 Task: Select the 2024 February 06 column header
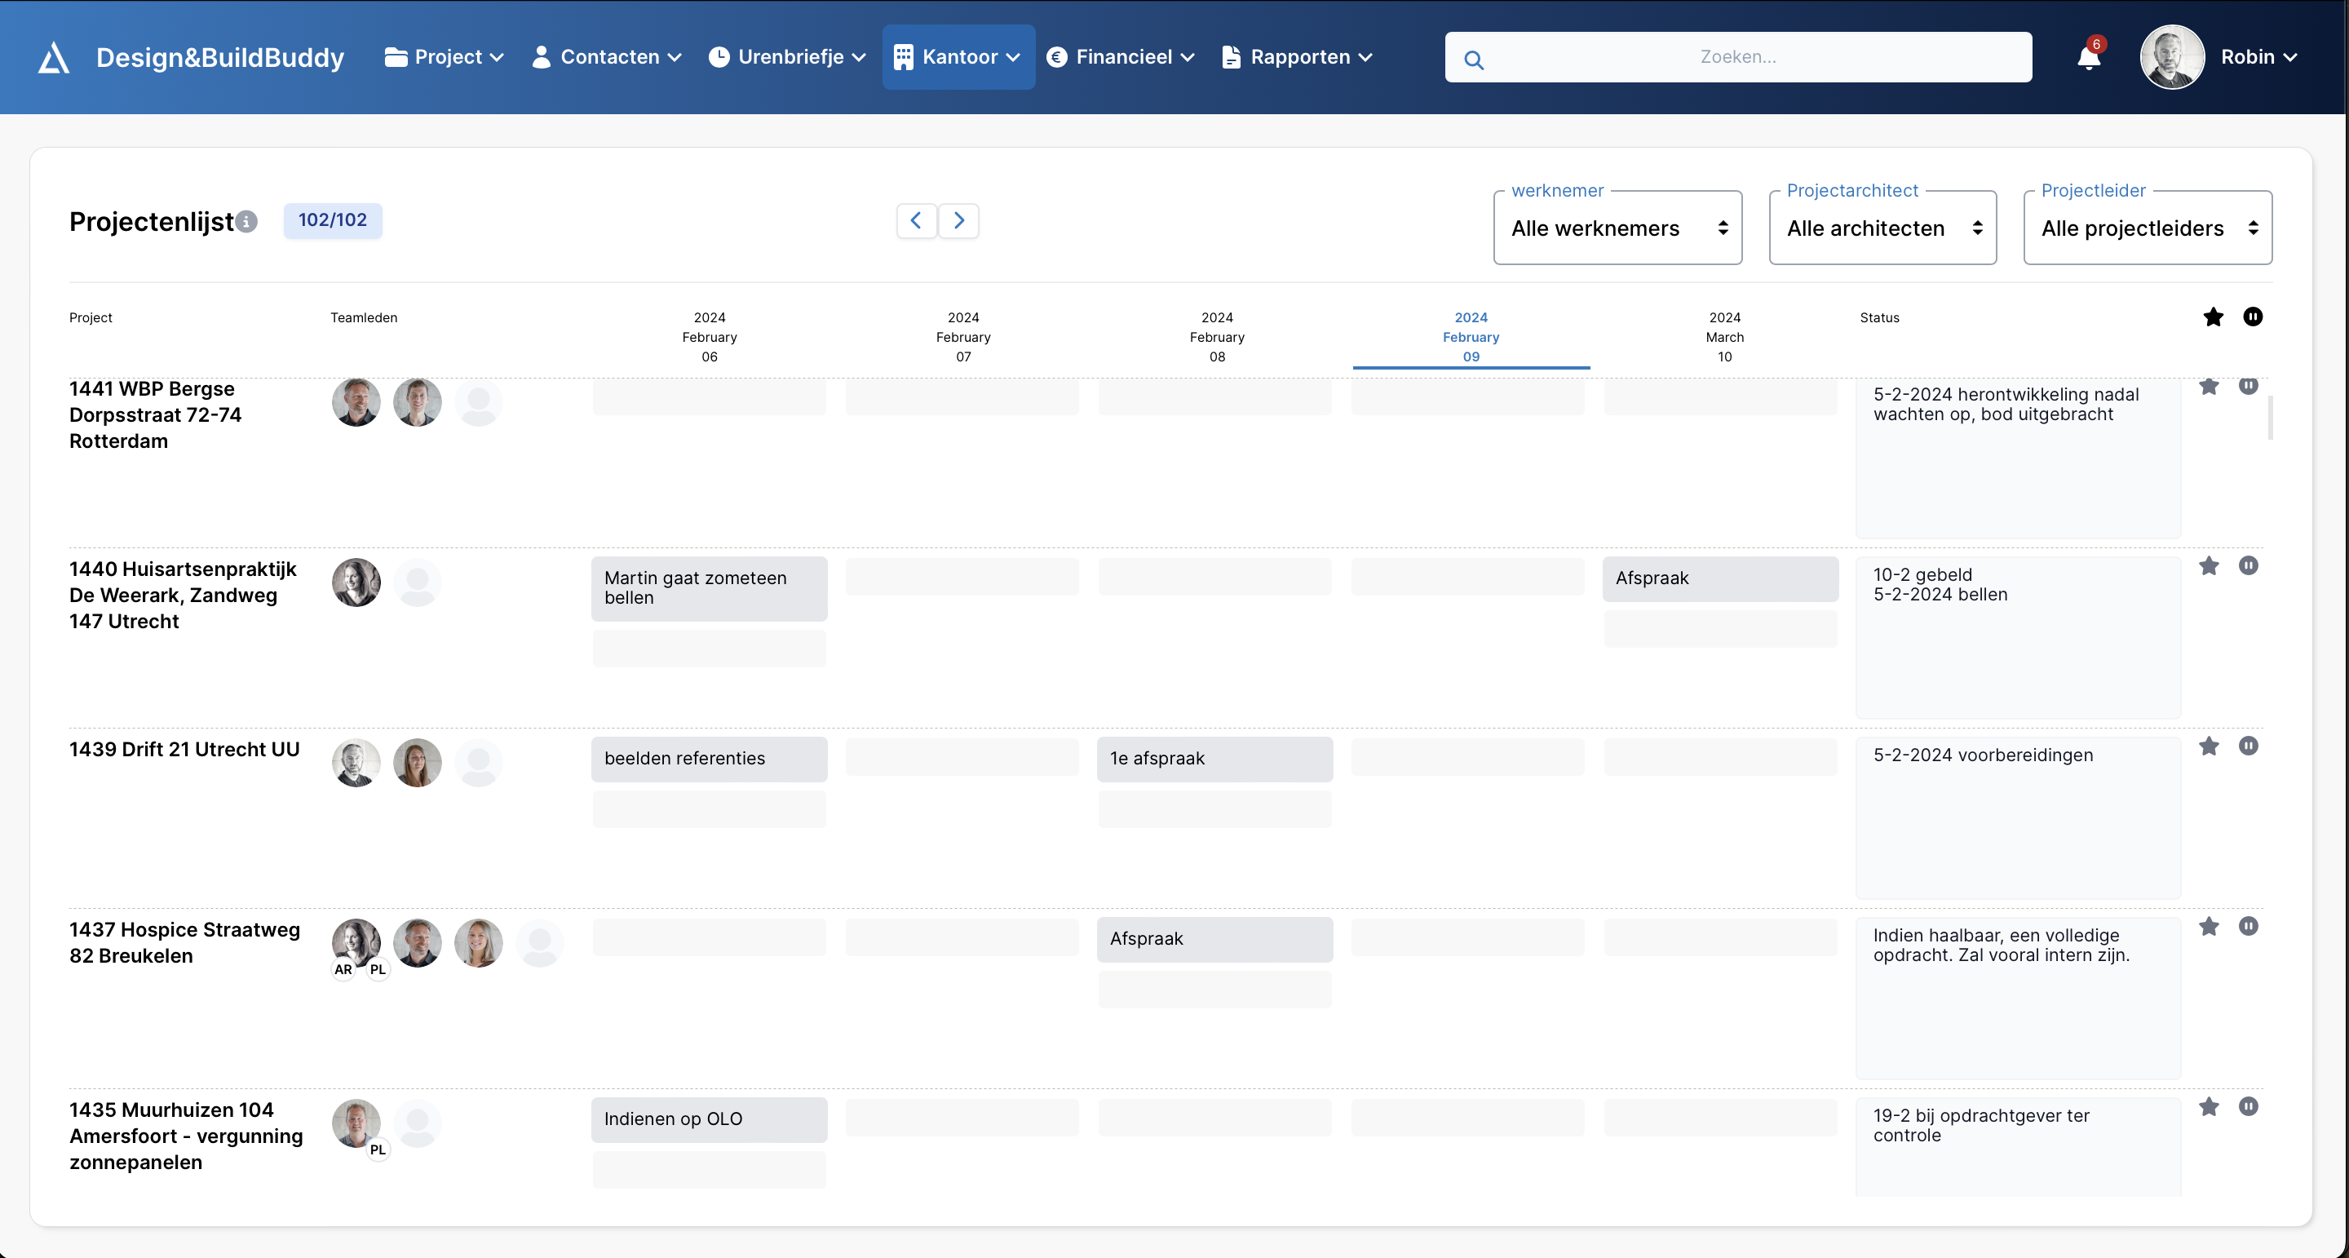pos(710,338)
